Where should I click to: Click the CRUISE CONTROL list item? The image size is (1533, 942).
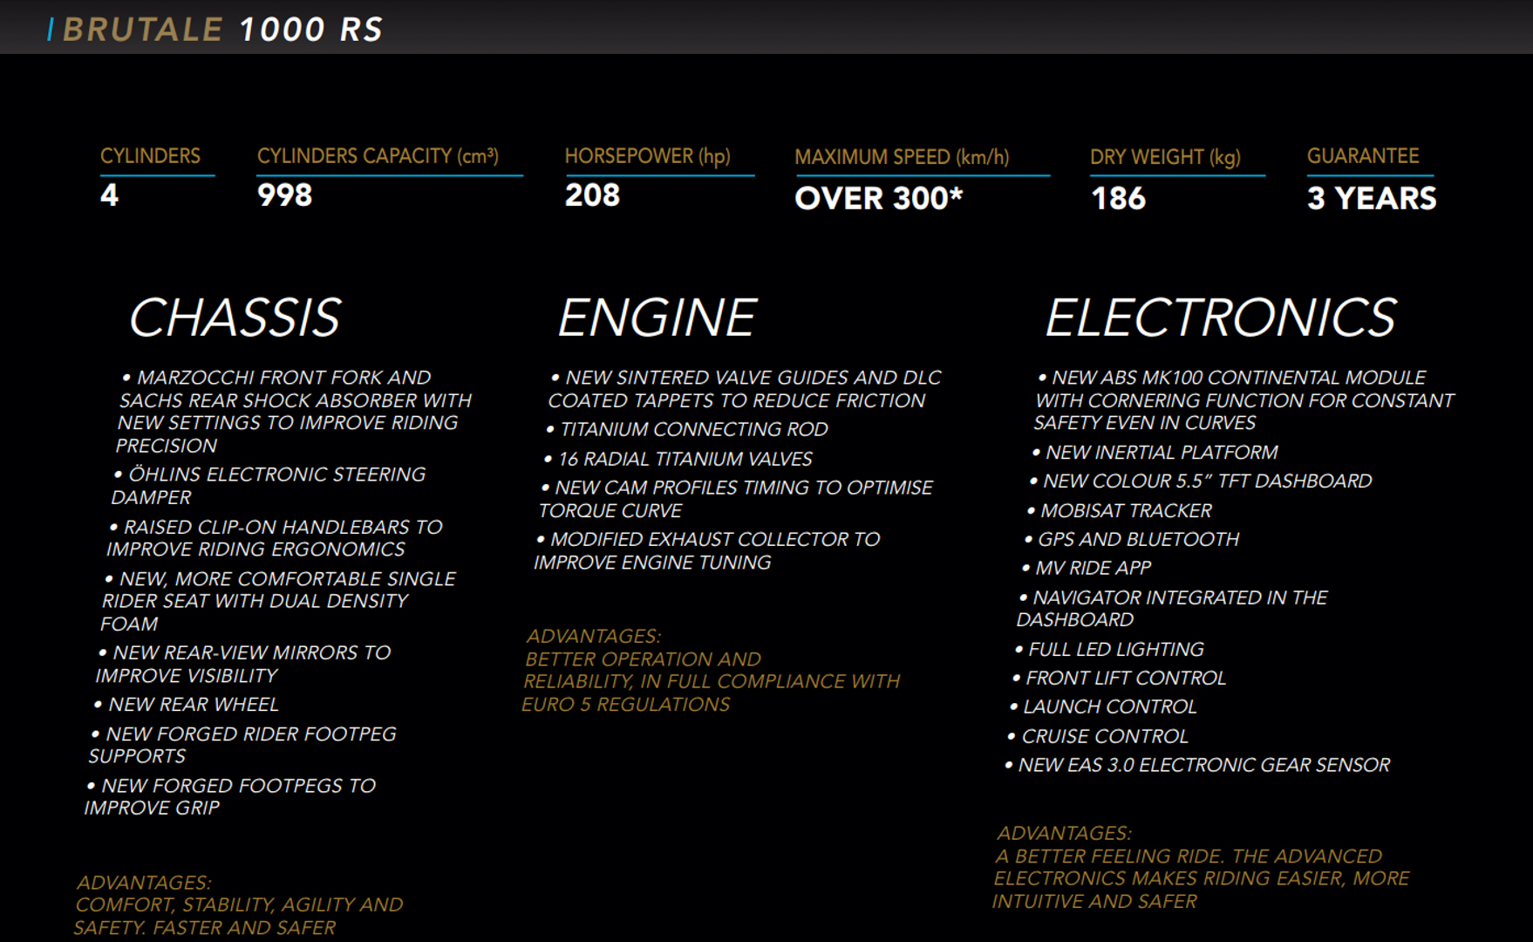coord(1104,736)
